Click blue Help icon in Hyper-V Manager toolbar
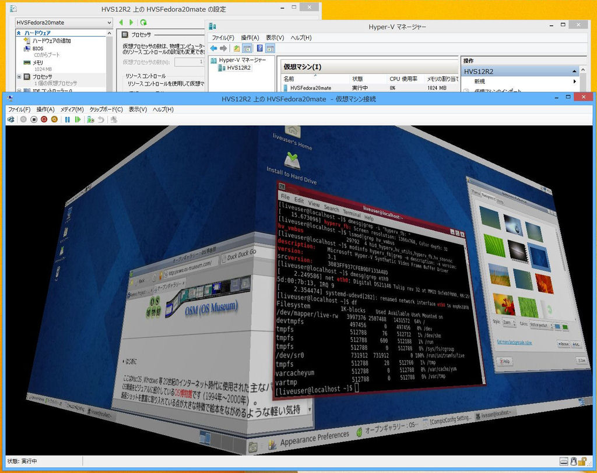This screenshot has height=473, width=597. tap(259, 48)
